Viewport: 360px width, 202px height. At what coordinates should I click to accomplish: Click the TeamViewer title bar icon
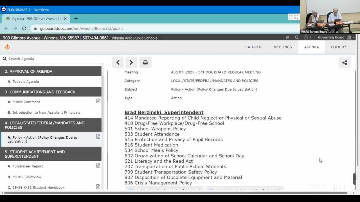tap(4, 9)
